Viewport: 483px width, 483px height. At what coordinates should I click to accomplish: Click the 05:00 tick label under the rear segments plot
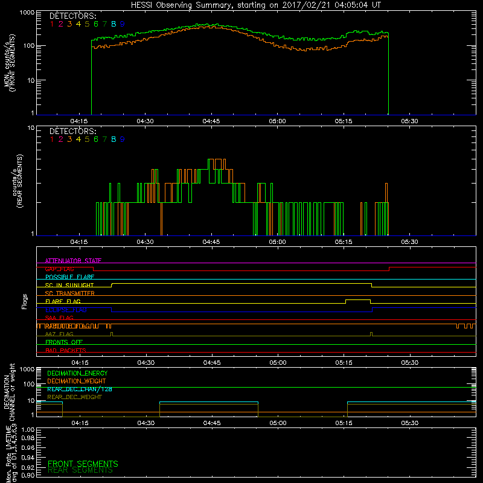[277, 242]
